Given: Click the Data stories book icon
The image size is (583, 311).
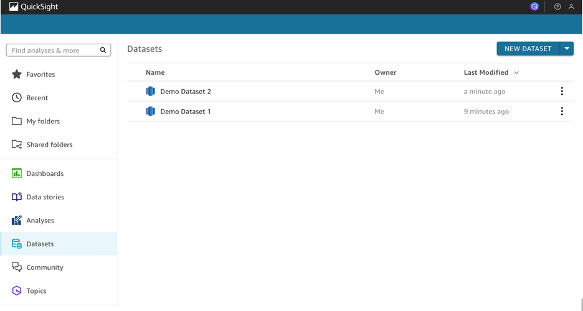Looking at the screenshot, I should [17, 197].
